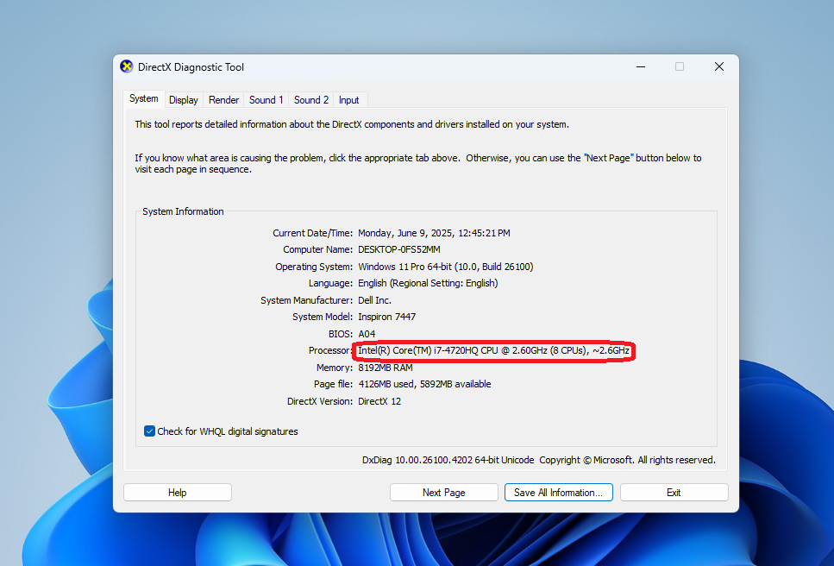
Task: Click the DirectX Diagnostic Tool title icon
Action: 127,66
